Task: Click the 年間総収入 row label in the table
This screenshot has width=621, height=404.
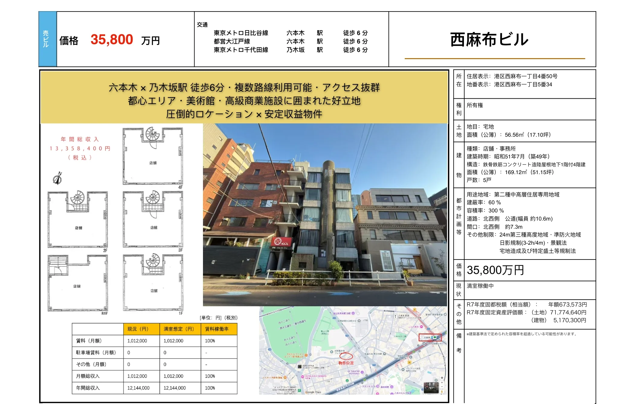Action: coord(88,388)
